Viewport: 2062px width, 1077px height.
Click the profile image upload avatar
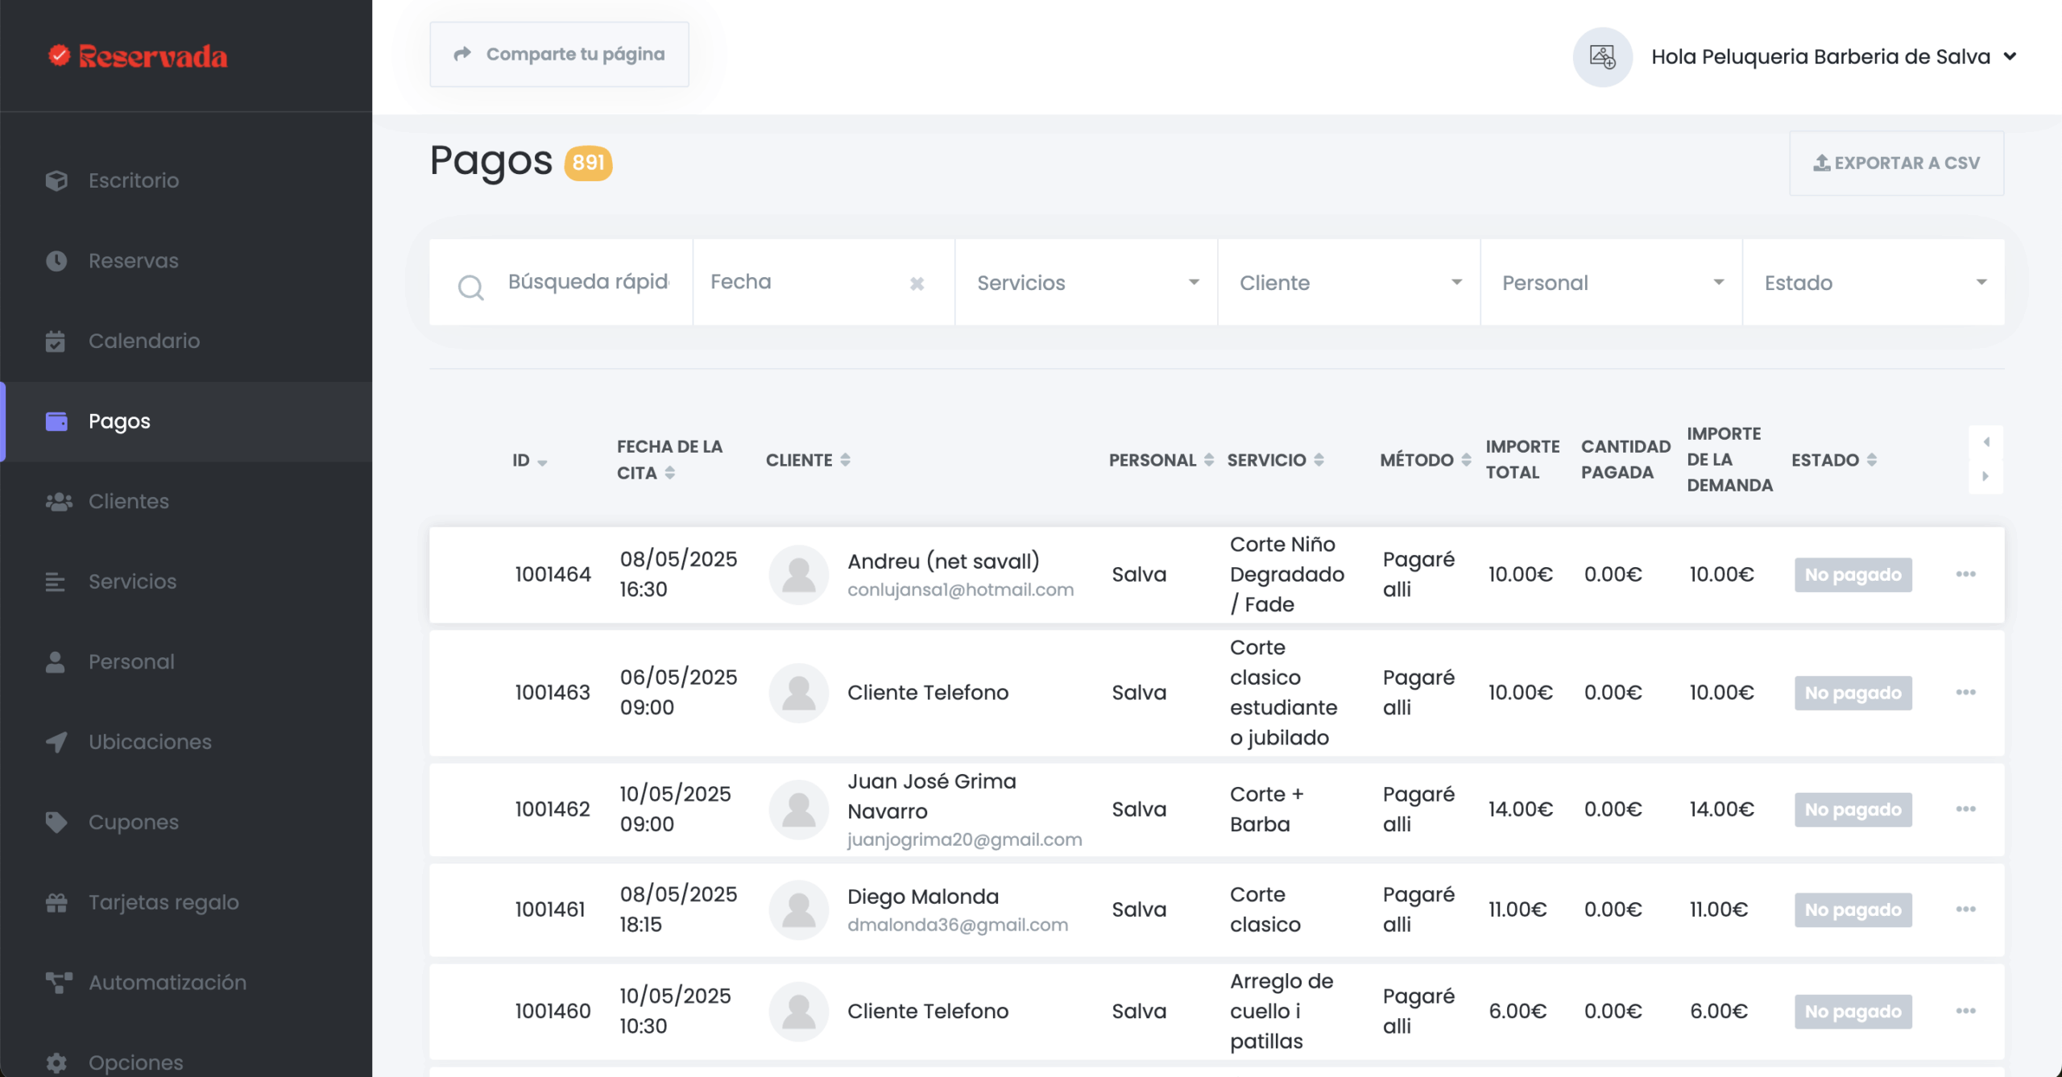click(x=1602, y=57)
